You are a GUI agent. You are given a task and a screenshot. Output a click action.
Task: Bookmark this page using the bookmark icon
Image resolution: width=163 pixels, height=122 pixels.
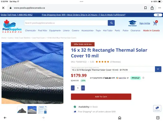145,8
